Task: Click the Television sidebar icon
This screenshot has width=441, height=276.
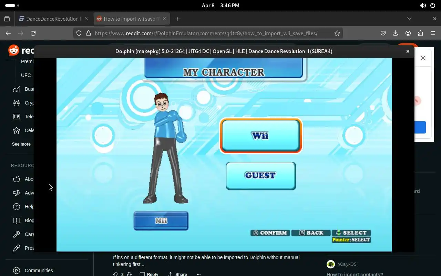Action: pyautogui.click(x=17, y=117)
